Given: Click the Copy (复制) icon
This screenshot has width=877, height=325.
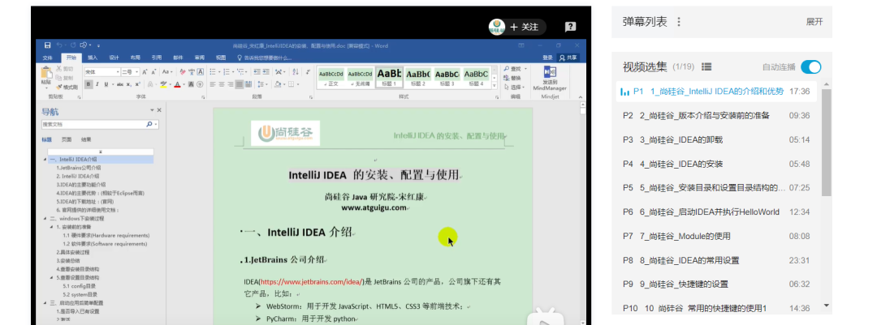Looking at the screenshot, I should point(58,78).
